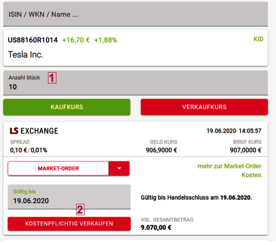Open the Kosten link
This screenshot has height=245, width=276.
point(252,175)
